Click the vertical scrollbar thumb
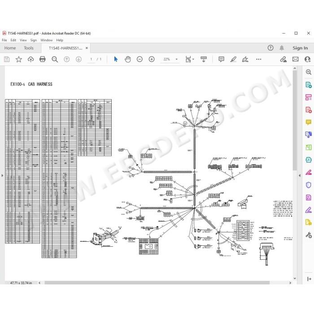314x314 pixels. click(x=295, y=121)
